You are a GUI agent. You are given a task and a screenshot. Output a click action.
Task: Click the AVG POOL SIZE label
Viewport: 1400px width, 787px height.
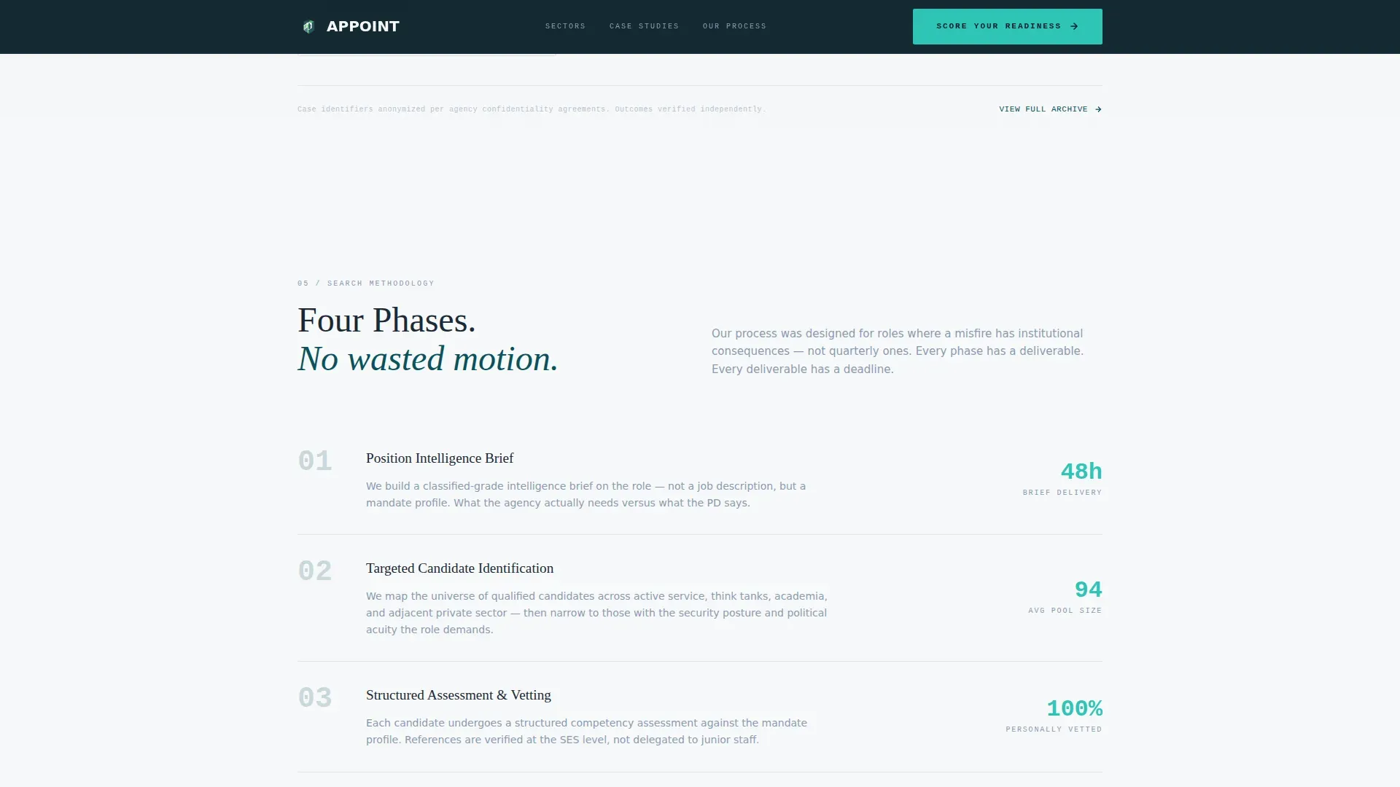tap(1065, 611)
